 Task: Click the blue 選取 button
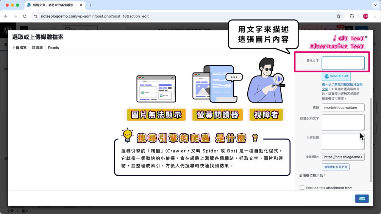pos(362,199)
